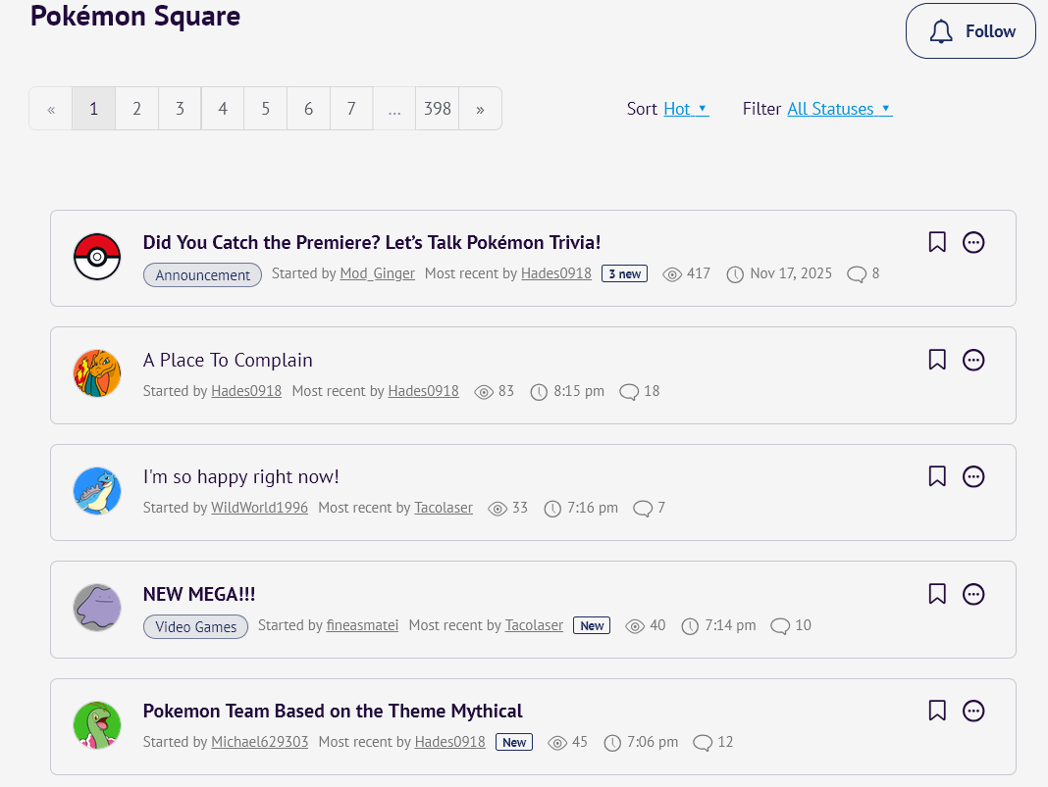Toggle bookmark on NEW MEGA!!! thread
The image size is (1048, 787).
coord(937,594)
